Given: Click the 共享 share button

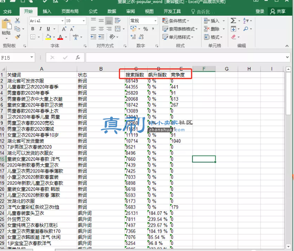Looking at the screenshot, I should 278,11.
